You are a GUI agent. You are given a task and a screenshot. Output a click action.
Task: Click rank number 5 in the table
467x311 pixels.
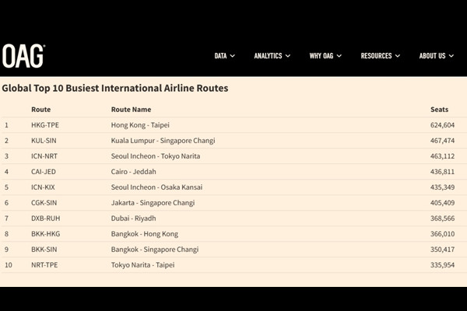pyautogui.click(x=6, y=187)
